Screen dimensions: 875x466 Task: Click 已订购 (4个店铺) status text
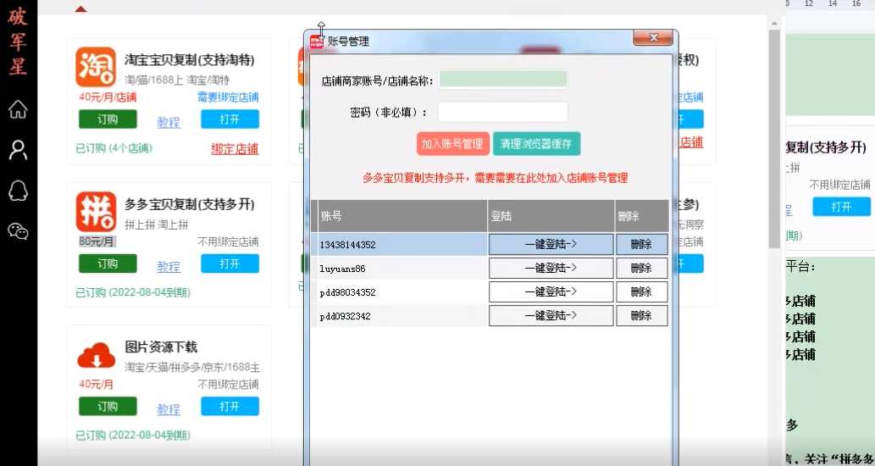click(x=114, y=148)
